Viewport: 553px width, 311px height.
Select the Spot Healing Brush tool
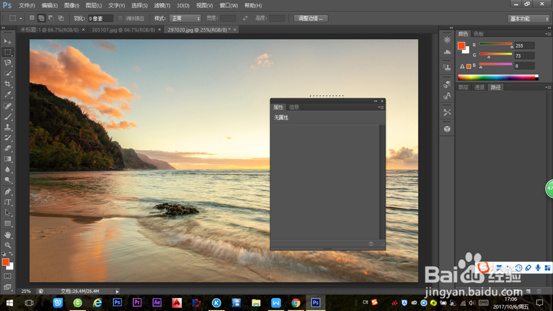(7, 106)
